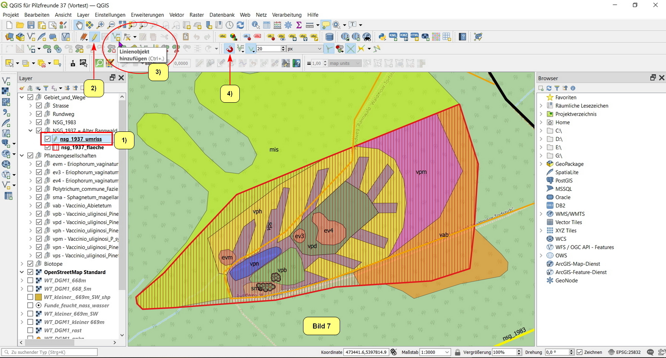Click the EPSG:25832 projection button
Viewport: 666px width, 358px height.
[x=624, y=352]
